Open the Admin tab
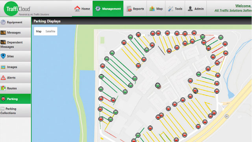The width and height of the screenshot is (252, 142). [196, 9]
